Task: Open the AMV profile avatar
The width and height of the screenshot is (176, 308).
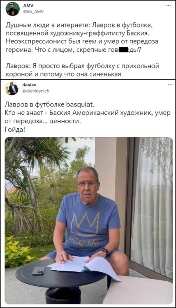Action: point(13,9)
